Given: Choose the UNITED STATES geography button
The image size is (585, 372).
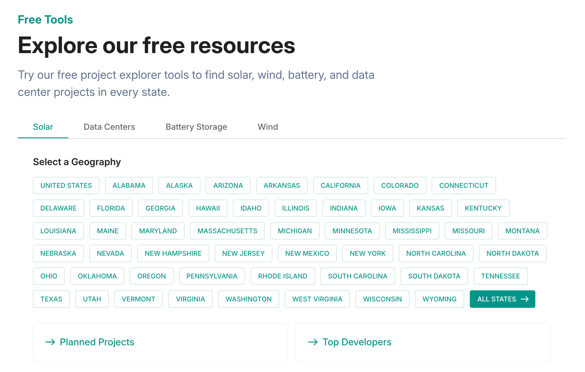Looking at the screenshot, I should [66, 185].
